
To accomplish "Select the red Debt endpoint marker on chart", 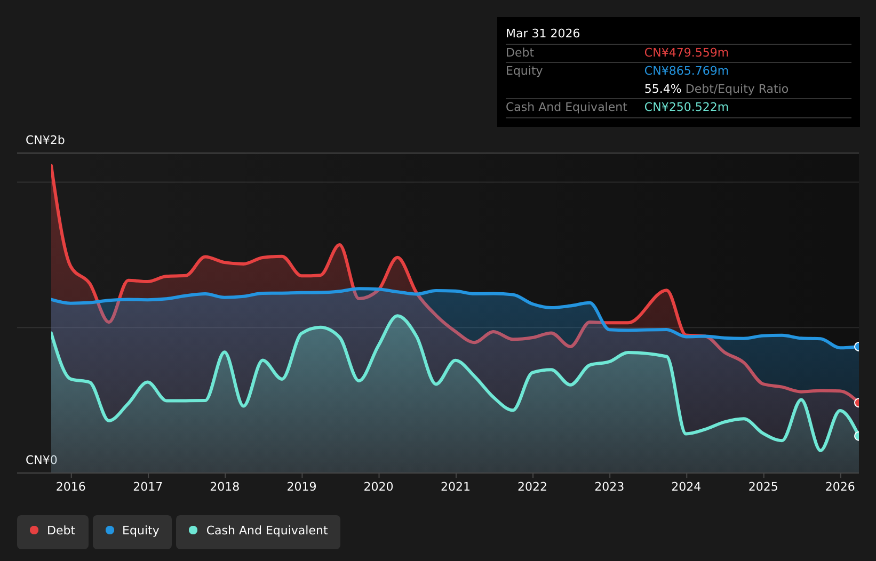I will (x=858, y=403).
